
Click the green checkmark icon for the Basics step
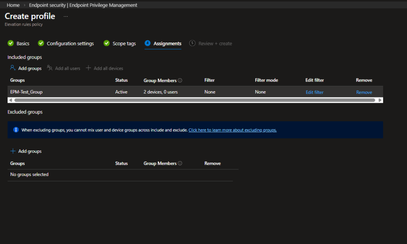coord(11,43)
